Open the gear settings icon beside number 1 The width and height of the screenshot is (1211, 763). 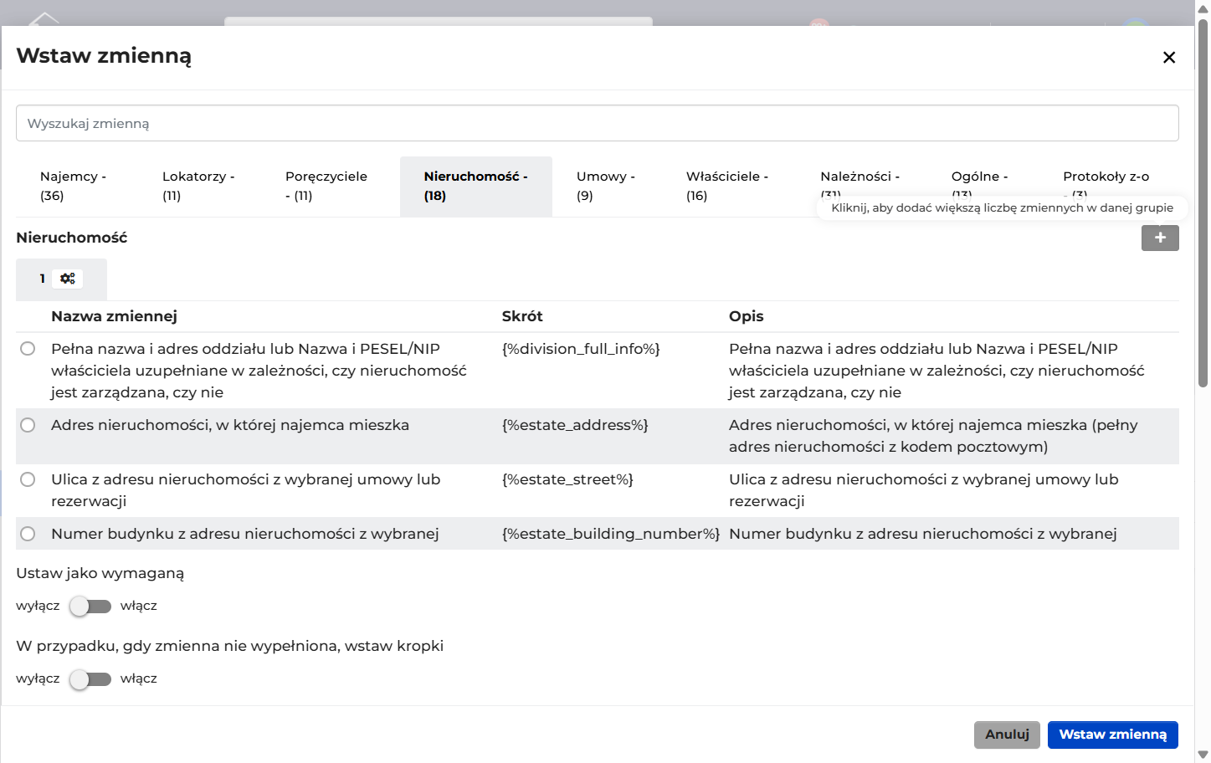pos(68,279)
